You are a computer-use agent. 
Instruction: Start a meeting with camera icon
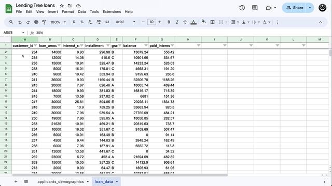point(269,8)
